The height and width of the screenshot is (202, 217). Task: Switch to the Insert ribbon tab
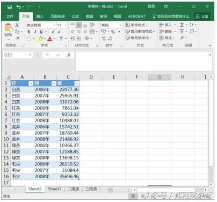pyautogui.click(x=40, y=16)
